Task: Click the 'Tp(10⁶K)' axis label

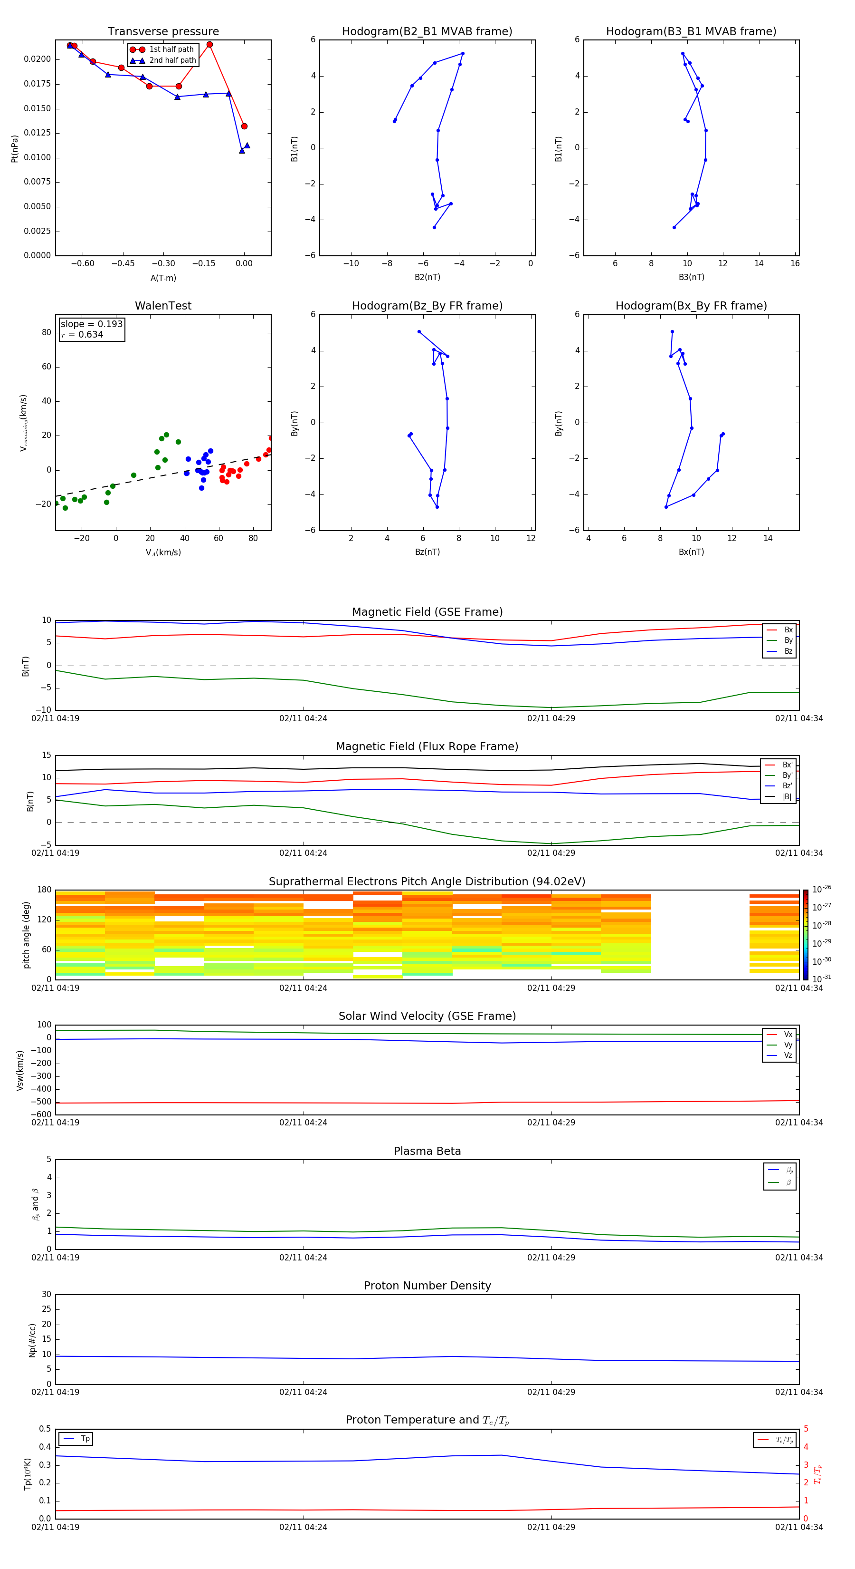Action: [28, 1474]
